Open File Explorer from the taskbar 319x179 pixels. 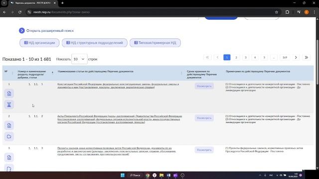pos(161,176)
